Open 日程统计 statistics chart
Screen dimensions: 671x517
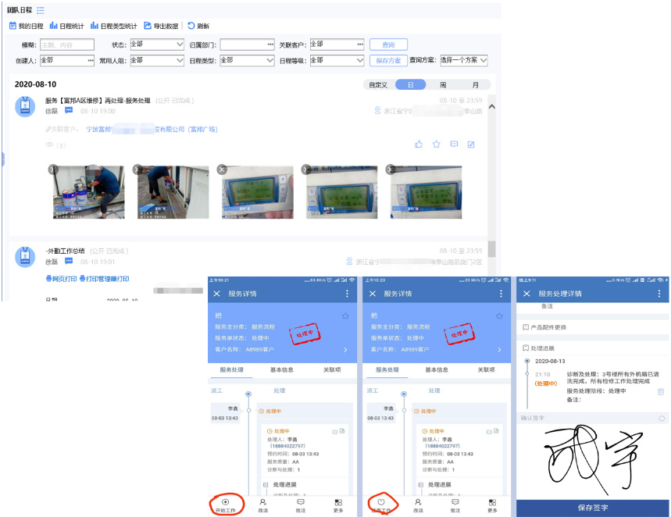70,26
